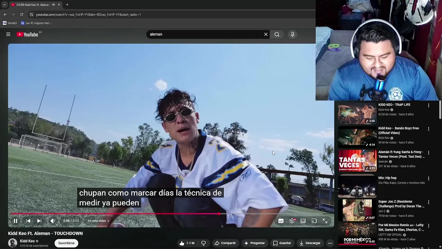Play the 'Tantas Veces' thumbnail

click(357, 160)
